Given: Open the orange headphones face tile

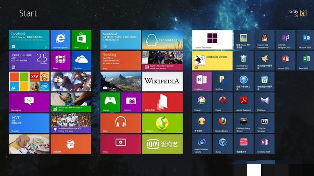Looking at the screenshot, I should click(202, 123).
